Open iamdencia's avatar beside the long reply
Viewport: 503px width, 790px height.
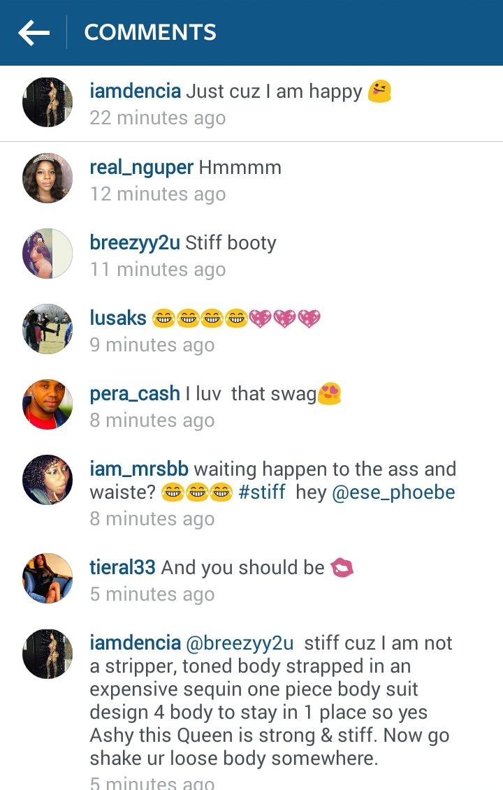click(x=48, y=654)
